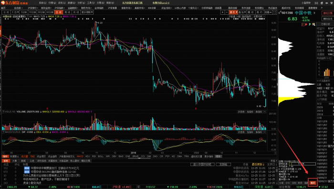Open news 中国中铁中期票据发行 headline

(55, 168)
